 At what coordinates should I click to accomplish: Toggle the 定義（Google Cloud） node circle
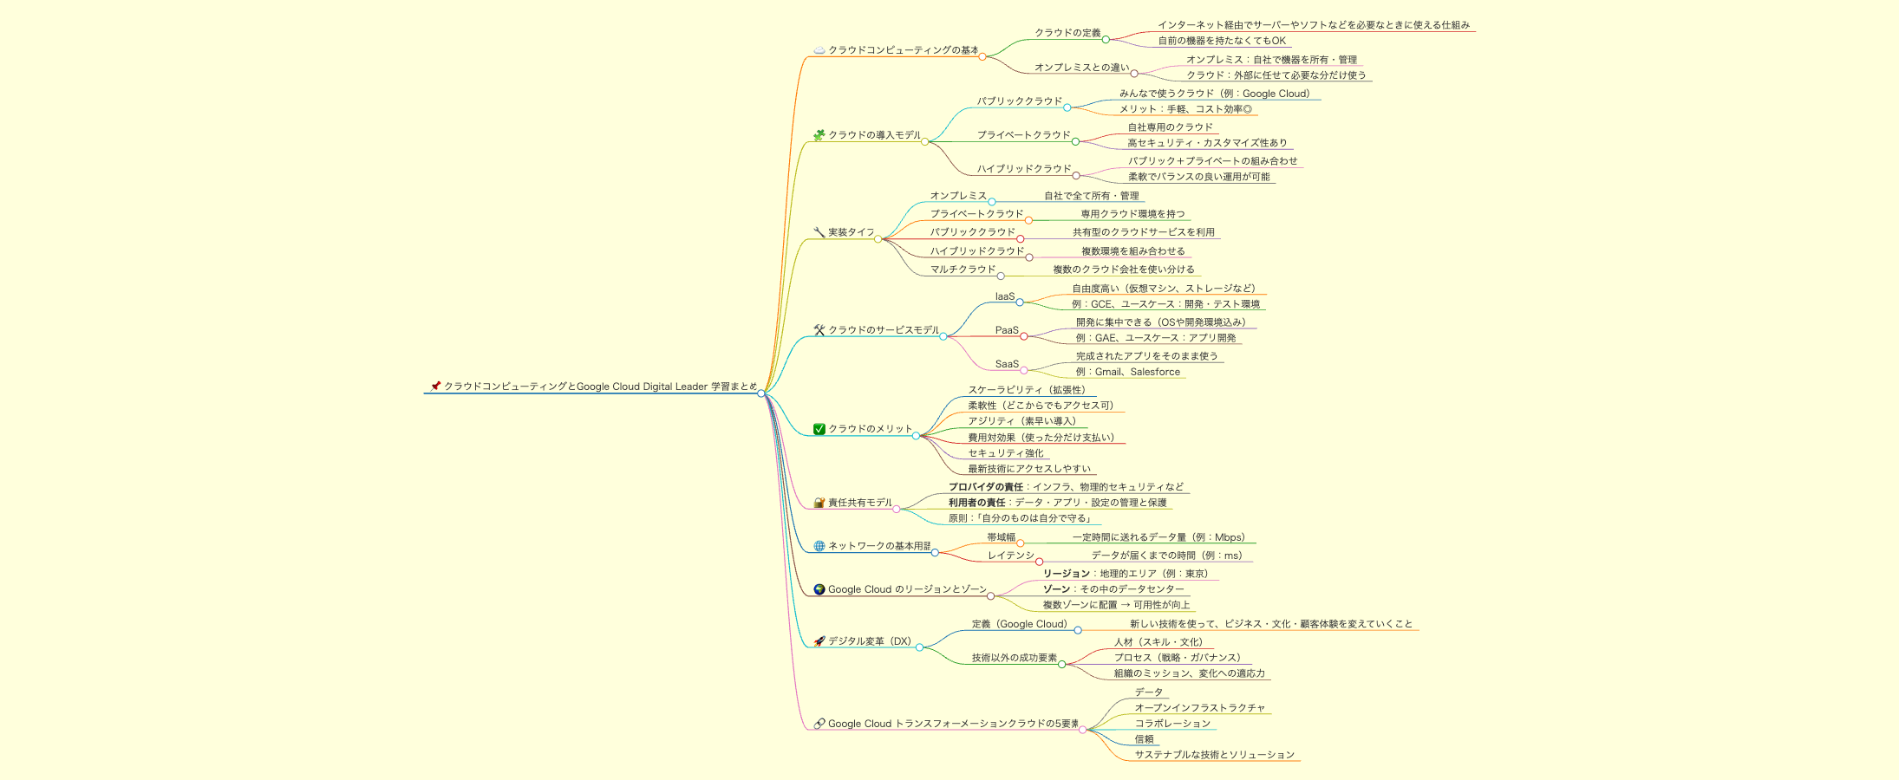1078,630
